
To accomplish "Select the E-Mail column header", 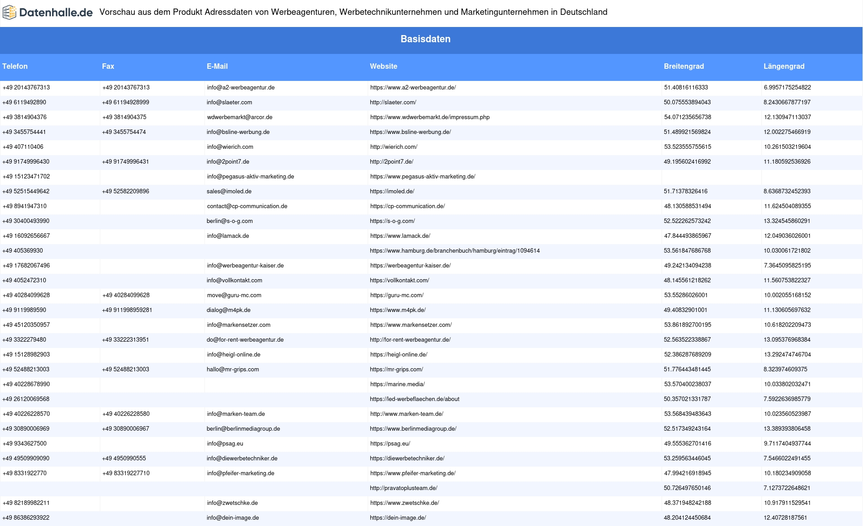I will pos(217,66).
